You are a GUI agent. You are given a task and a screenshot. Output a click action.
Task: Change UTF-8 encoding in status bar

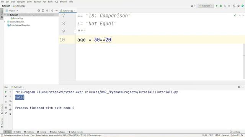(217, 135)
